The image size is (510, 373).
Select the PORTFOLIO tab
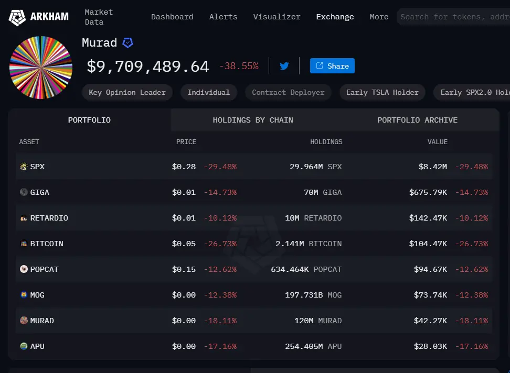click(x=89, y=120)
